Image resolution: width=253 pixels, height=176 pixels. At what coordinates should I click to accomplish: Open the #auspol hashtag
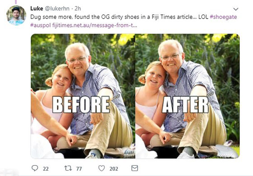tap(41, 25)
